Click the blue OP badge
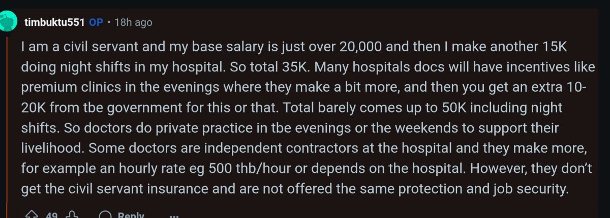This screenshot has width=610, height=218. point(97,22)
